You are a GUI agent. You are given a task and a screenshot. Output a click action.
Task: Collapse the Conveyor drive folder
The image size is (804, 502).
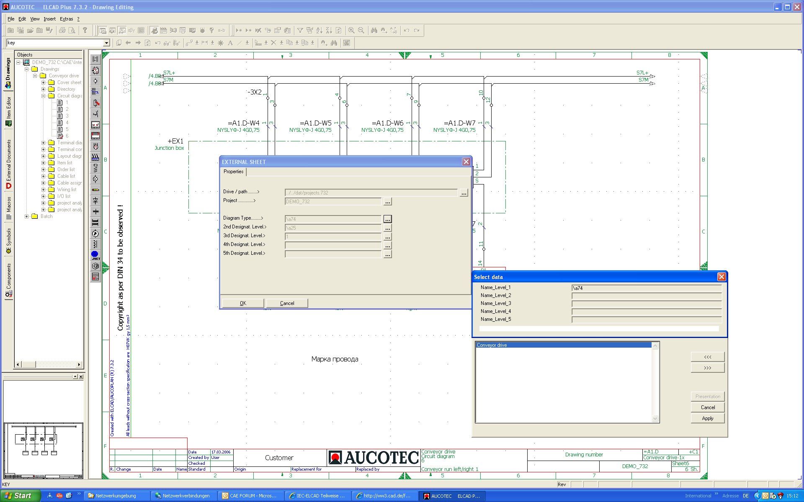tap(35, 76)
